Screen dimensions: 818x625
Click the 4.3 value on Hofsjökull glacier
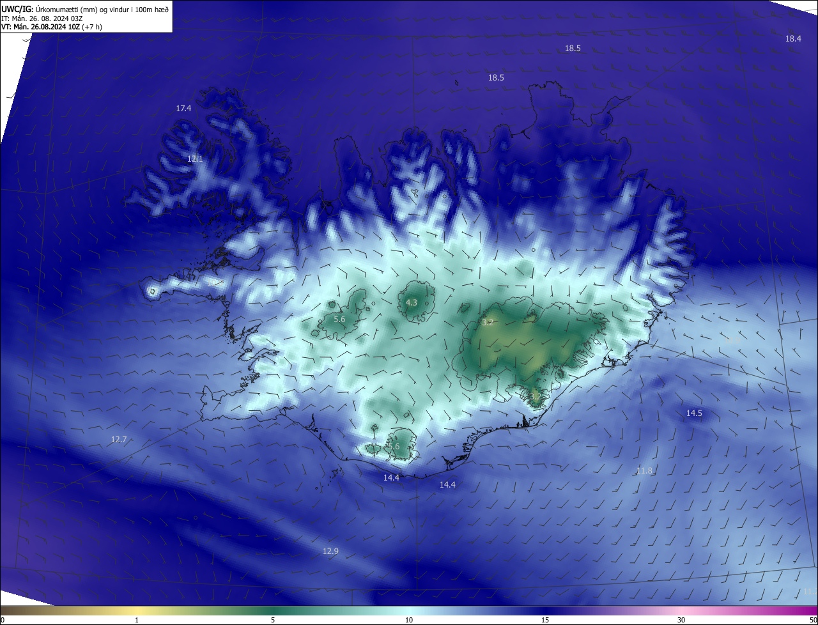click(x=412, y=302)
